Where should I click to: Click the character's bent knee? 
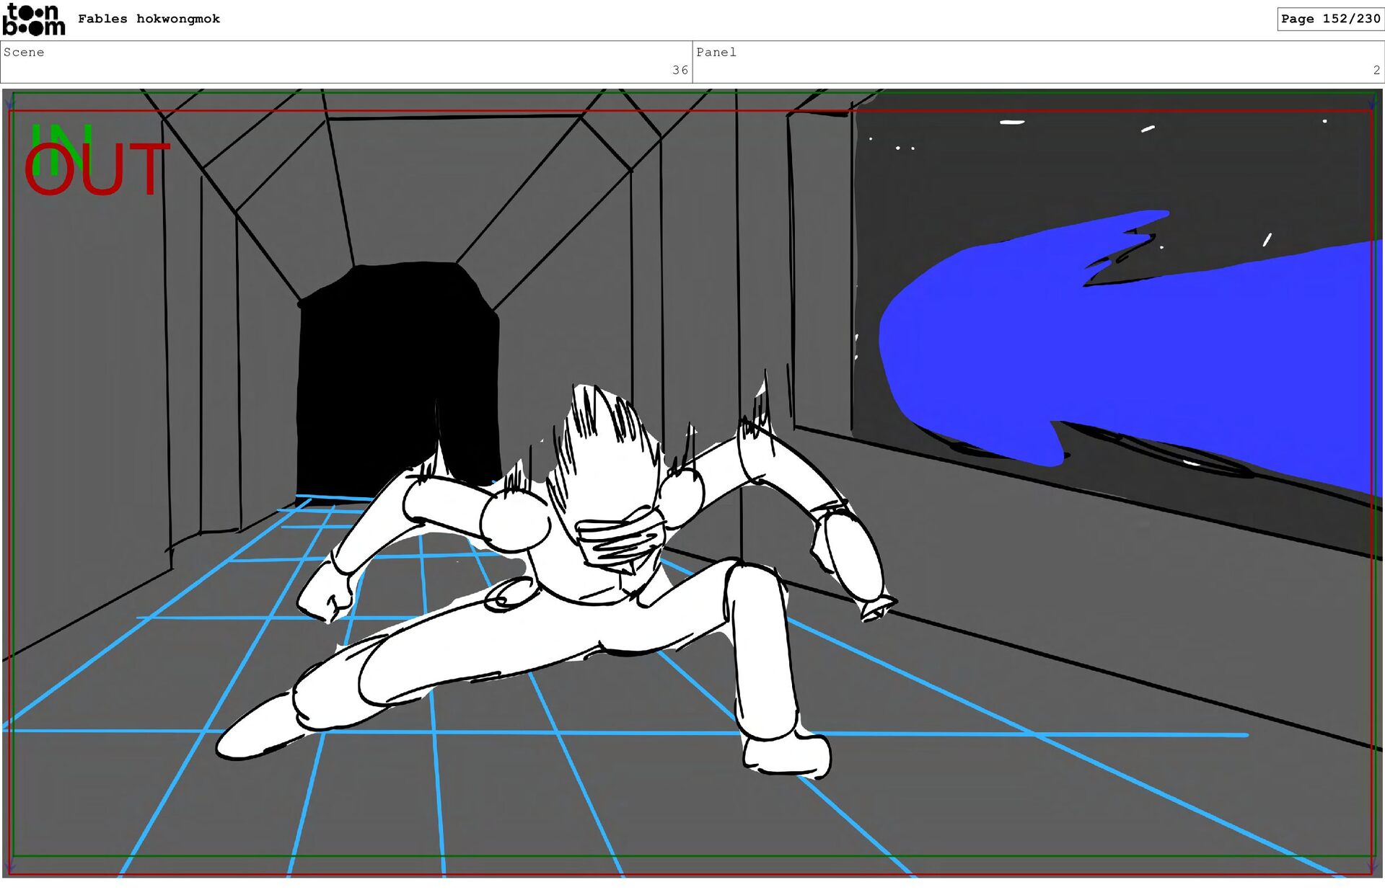[x=754, y=580]
